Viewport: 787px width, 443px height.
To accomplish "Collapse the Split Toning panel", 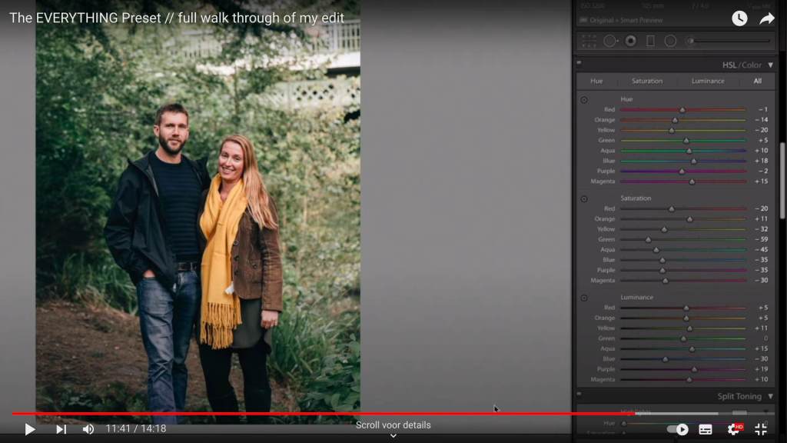I will (x=770, y=396).
